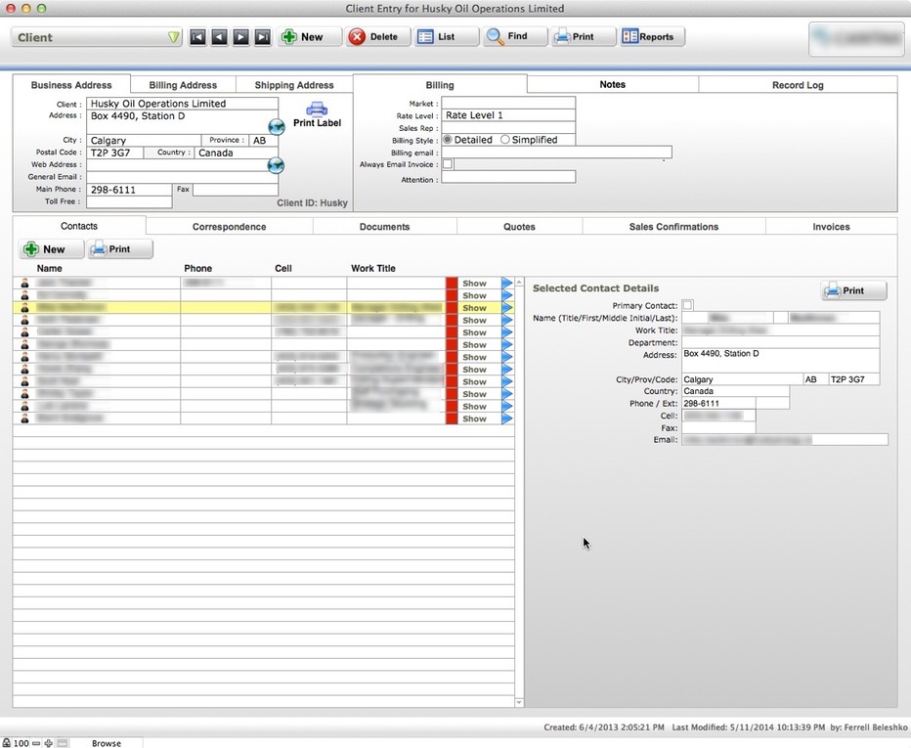This screenshot has height=748, width=911.
Task: Open the Record Log tab
Action: point(798,85)
